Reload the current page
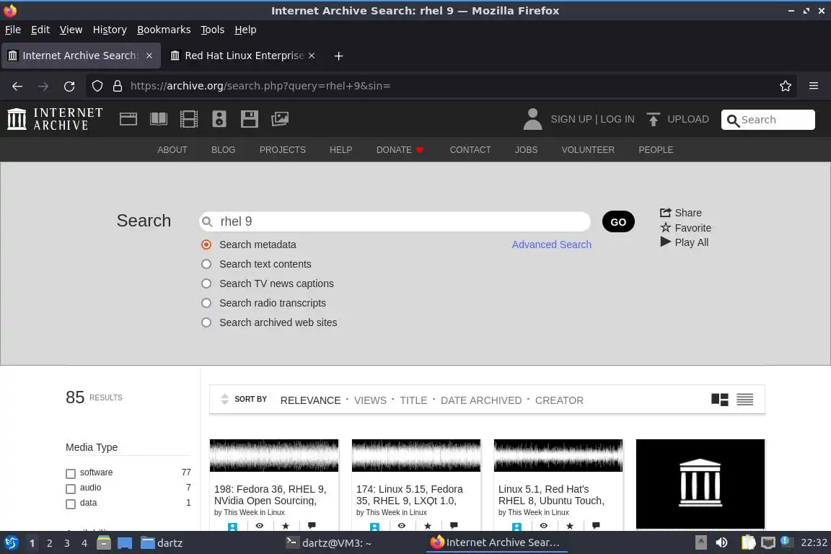Image resolution: width=831 pixels, height=554 pixels. [69, 86]
